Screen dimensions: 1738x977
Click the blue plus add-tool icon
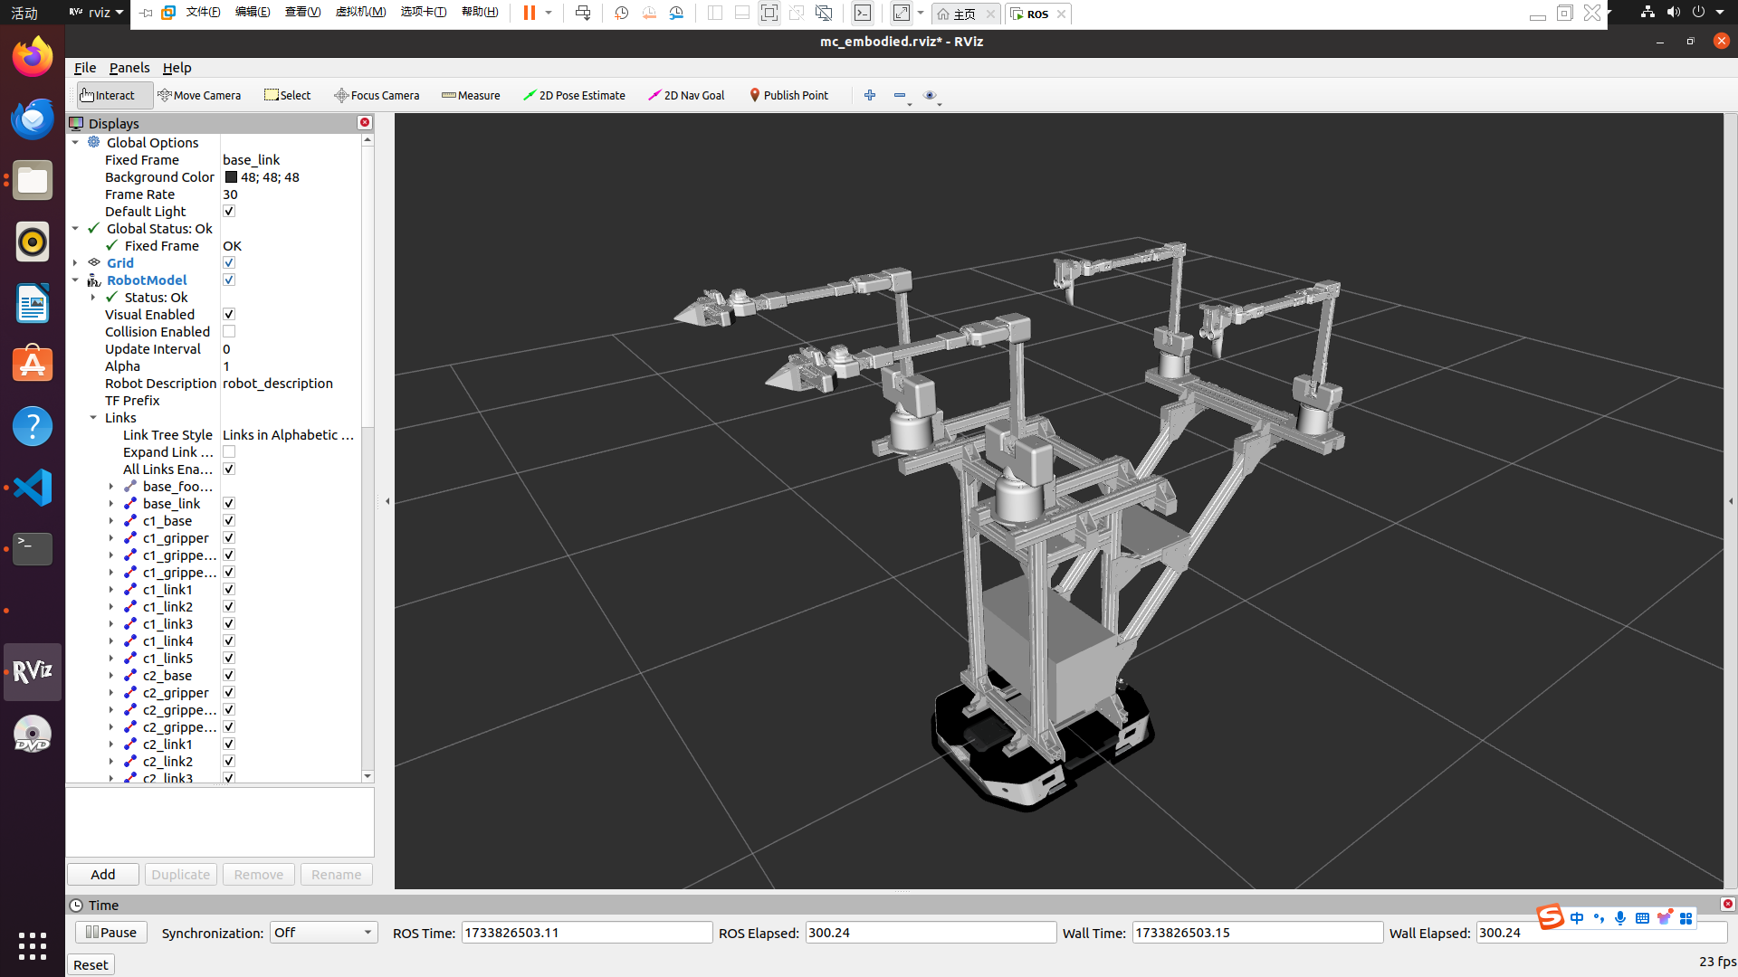(x=870, y=95)
